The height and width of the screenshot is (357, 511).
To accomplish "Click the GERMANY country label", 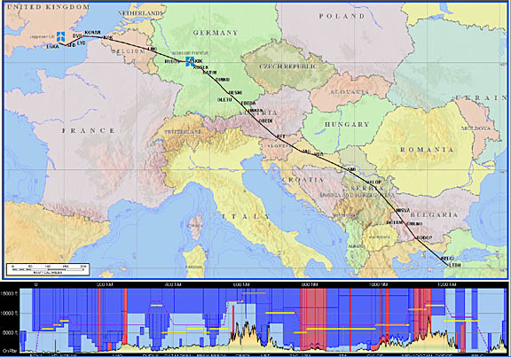I will (216, 33).
